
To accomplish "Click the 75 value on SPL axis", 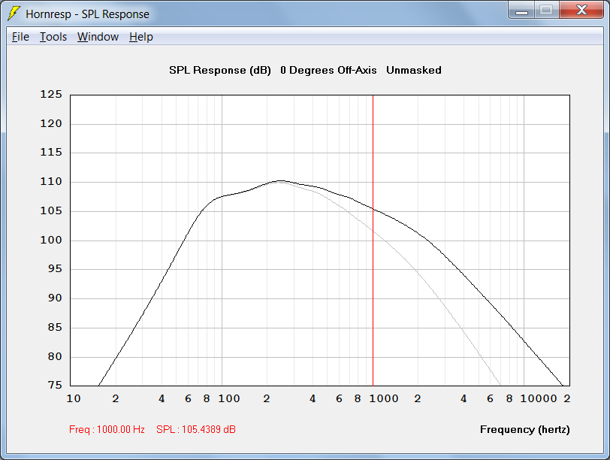I will click(55, 385).
